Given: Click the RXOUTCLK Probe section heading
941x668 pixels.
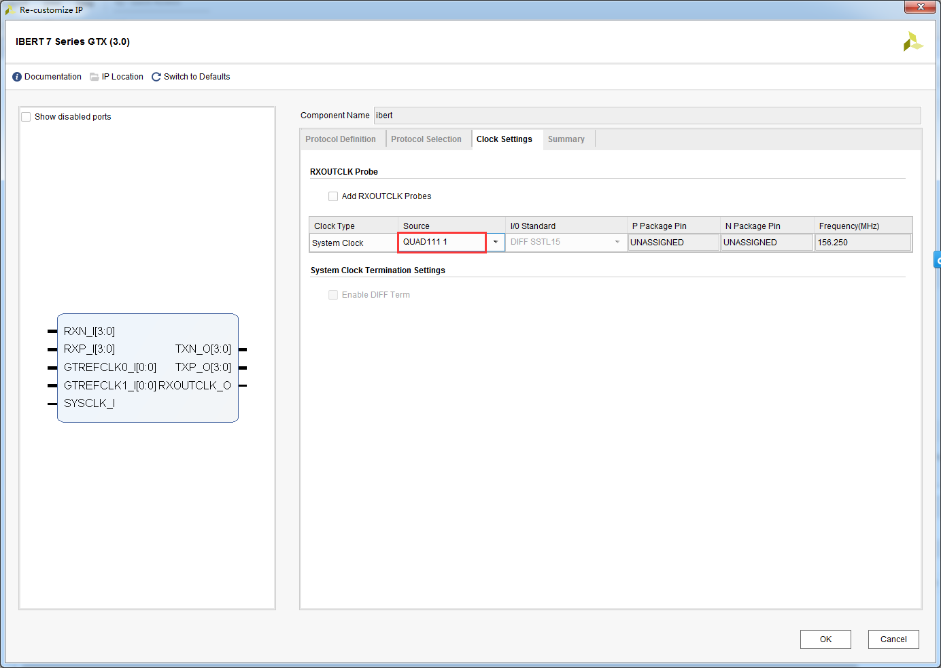Looking at the screenshot, I should [344, 172].
